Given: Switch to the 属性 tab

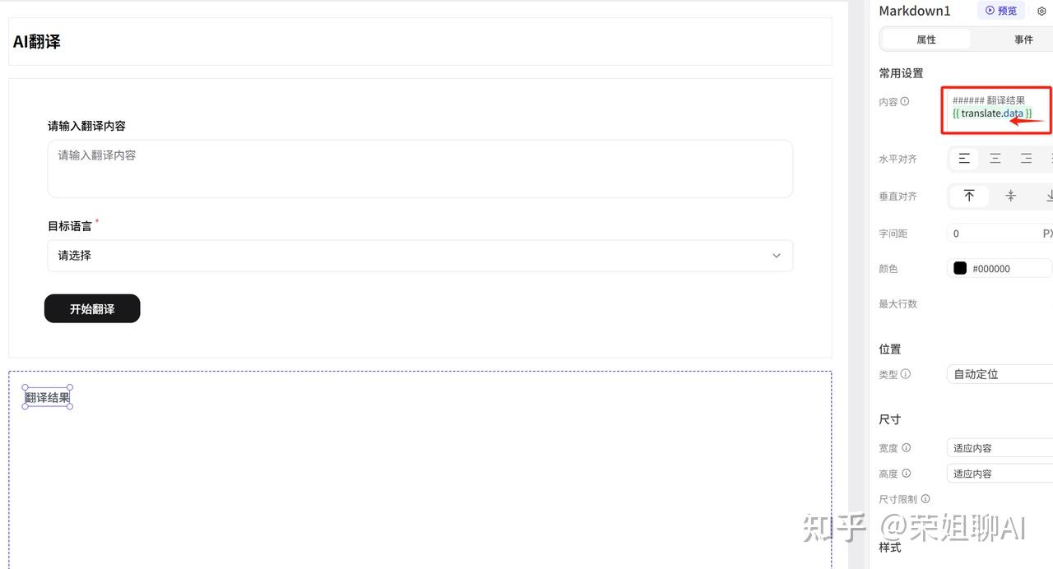Looking at the screenshot, I should tap(926, 39).
